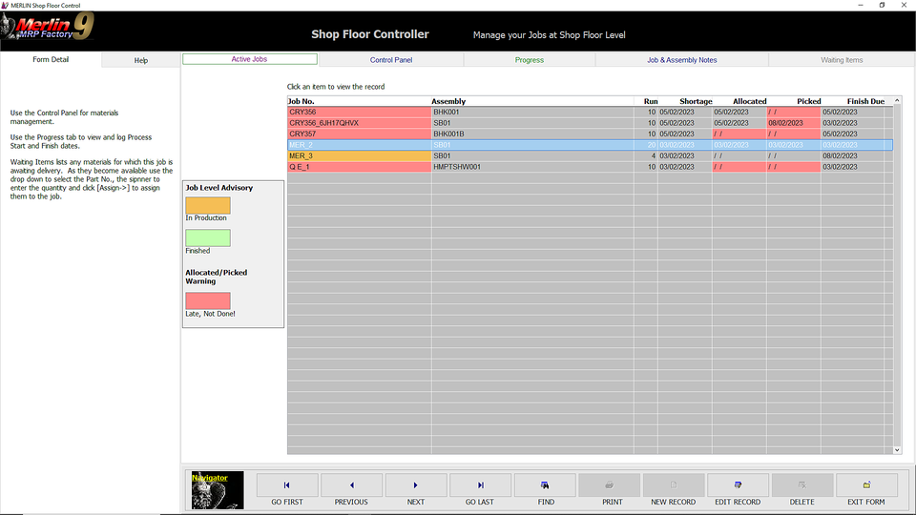Click the Edit Record icon
916x515 pixels.
(x=738, y=485)
